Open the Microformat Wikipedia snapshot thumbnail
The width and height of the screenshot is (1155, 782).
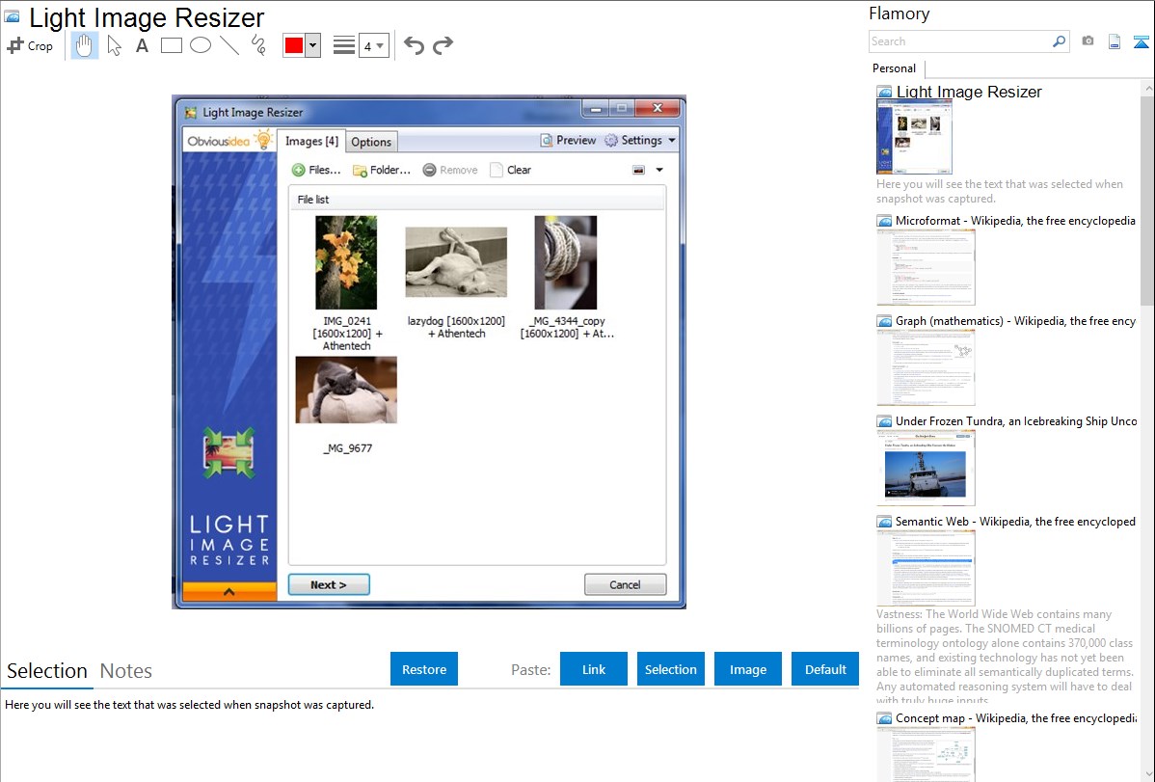(x=926, y=267)
